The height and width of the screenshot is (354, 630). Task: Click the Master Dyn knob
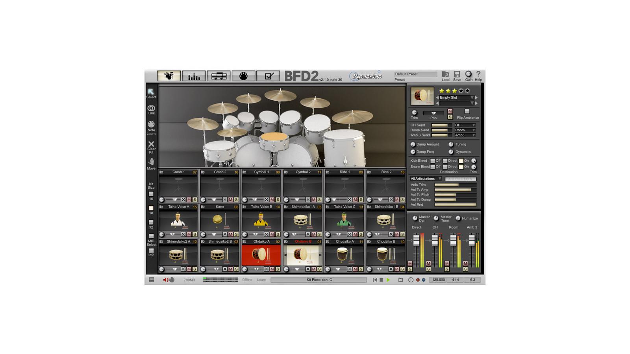tap(415, 218)
